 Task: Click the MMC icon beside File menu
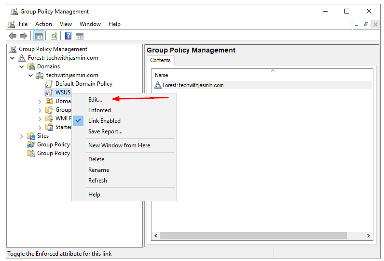coord(11,24)
